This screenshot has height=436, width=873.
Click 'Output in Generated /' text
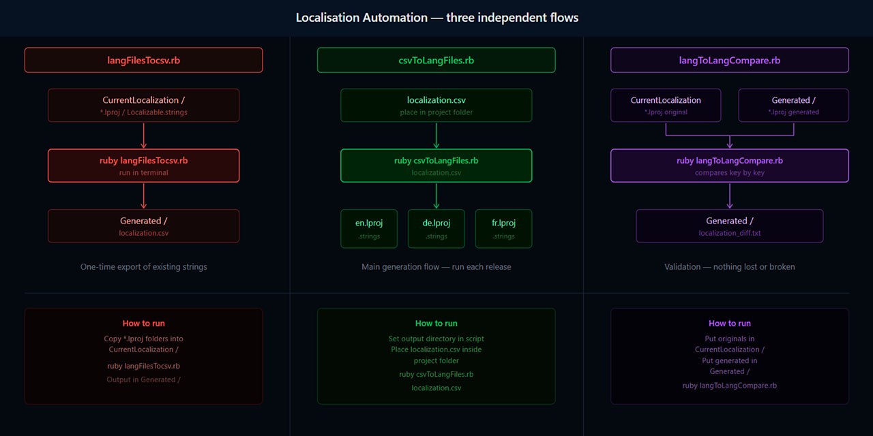143,379
